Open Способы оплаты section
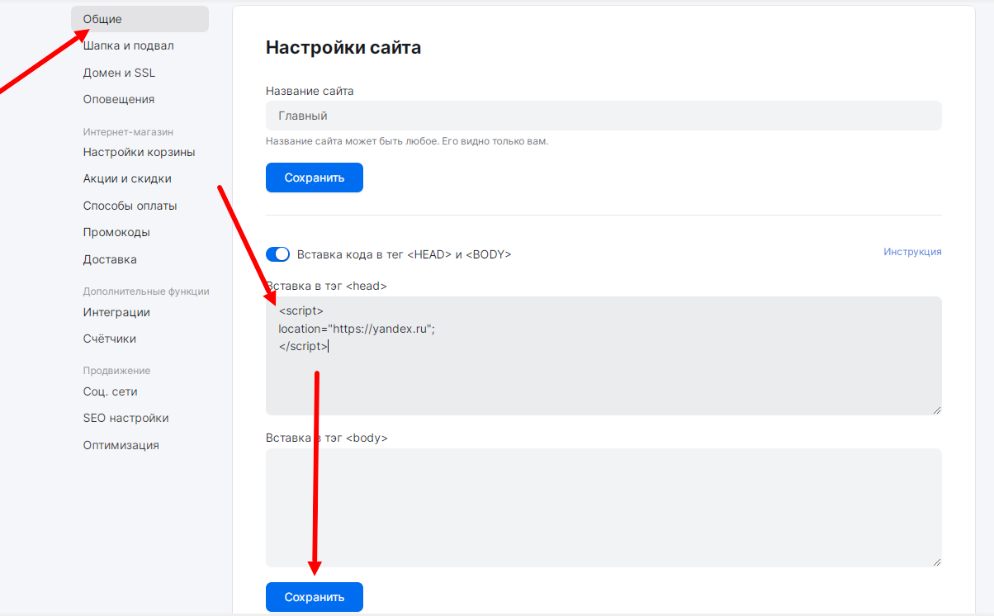Viewport: 994px width, 616px height. [130, 206]
